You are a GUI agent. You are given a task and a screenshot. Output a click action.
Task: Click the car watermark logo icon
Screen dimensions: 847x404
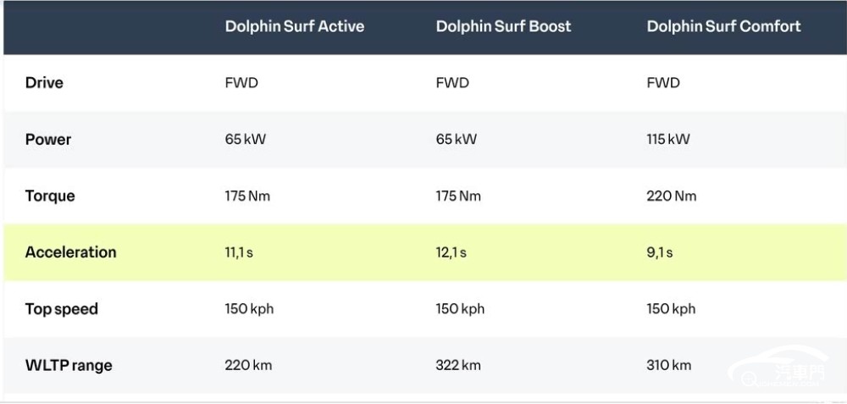778,368
